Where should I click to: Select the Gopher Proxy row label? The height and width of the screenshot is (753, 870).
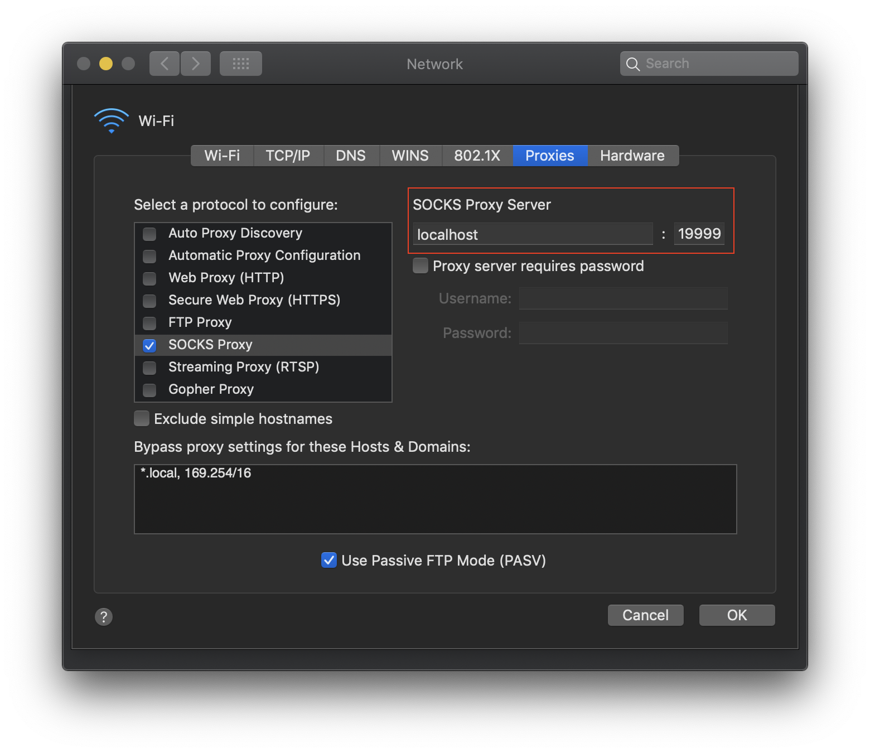(x=211, y=389)
